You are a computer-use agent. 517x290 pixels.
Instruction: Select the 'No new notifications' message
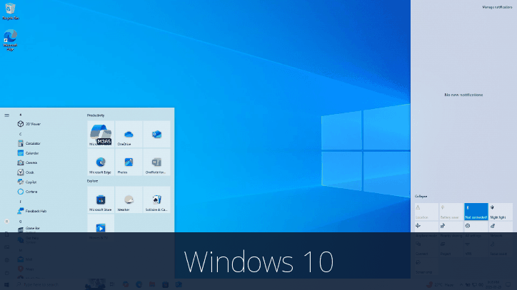pyautogui.click(x=463, y=95)
